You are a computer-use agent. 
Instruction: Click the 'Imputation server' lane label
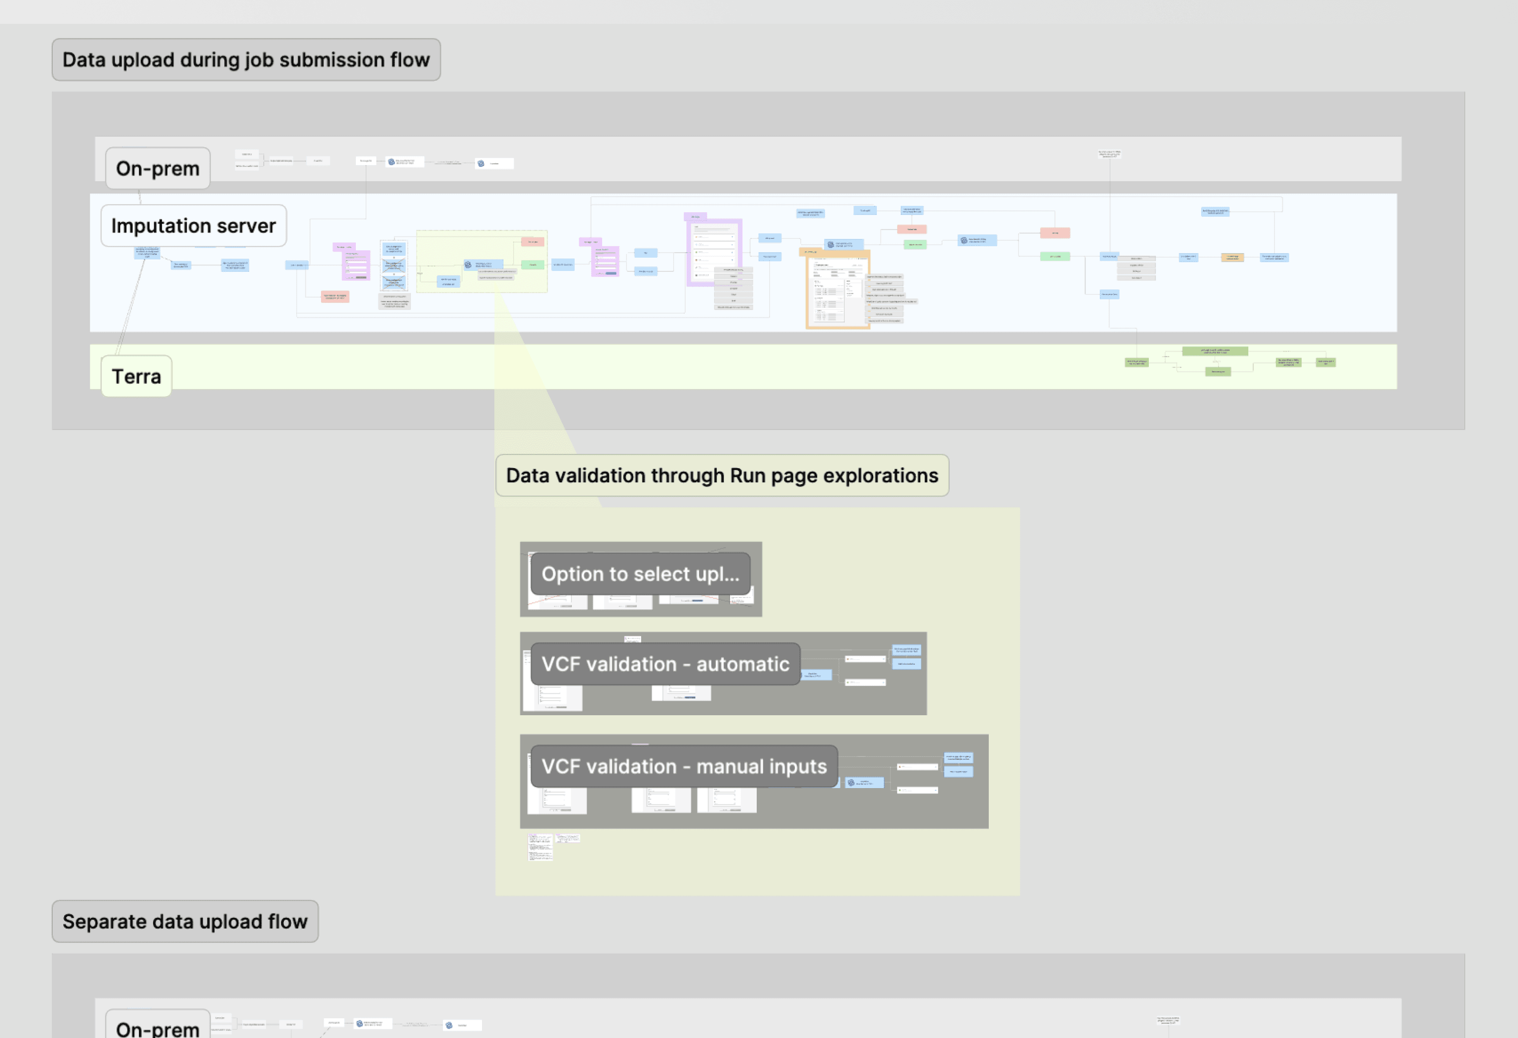(194, 226)
